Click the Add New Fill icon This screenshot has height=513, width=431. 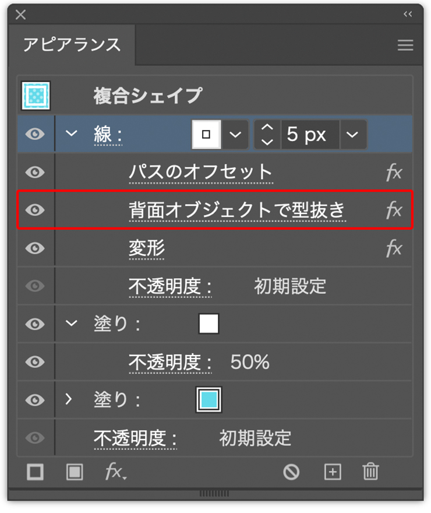tap(74, 472)
